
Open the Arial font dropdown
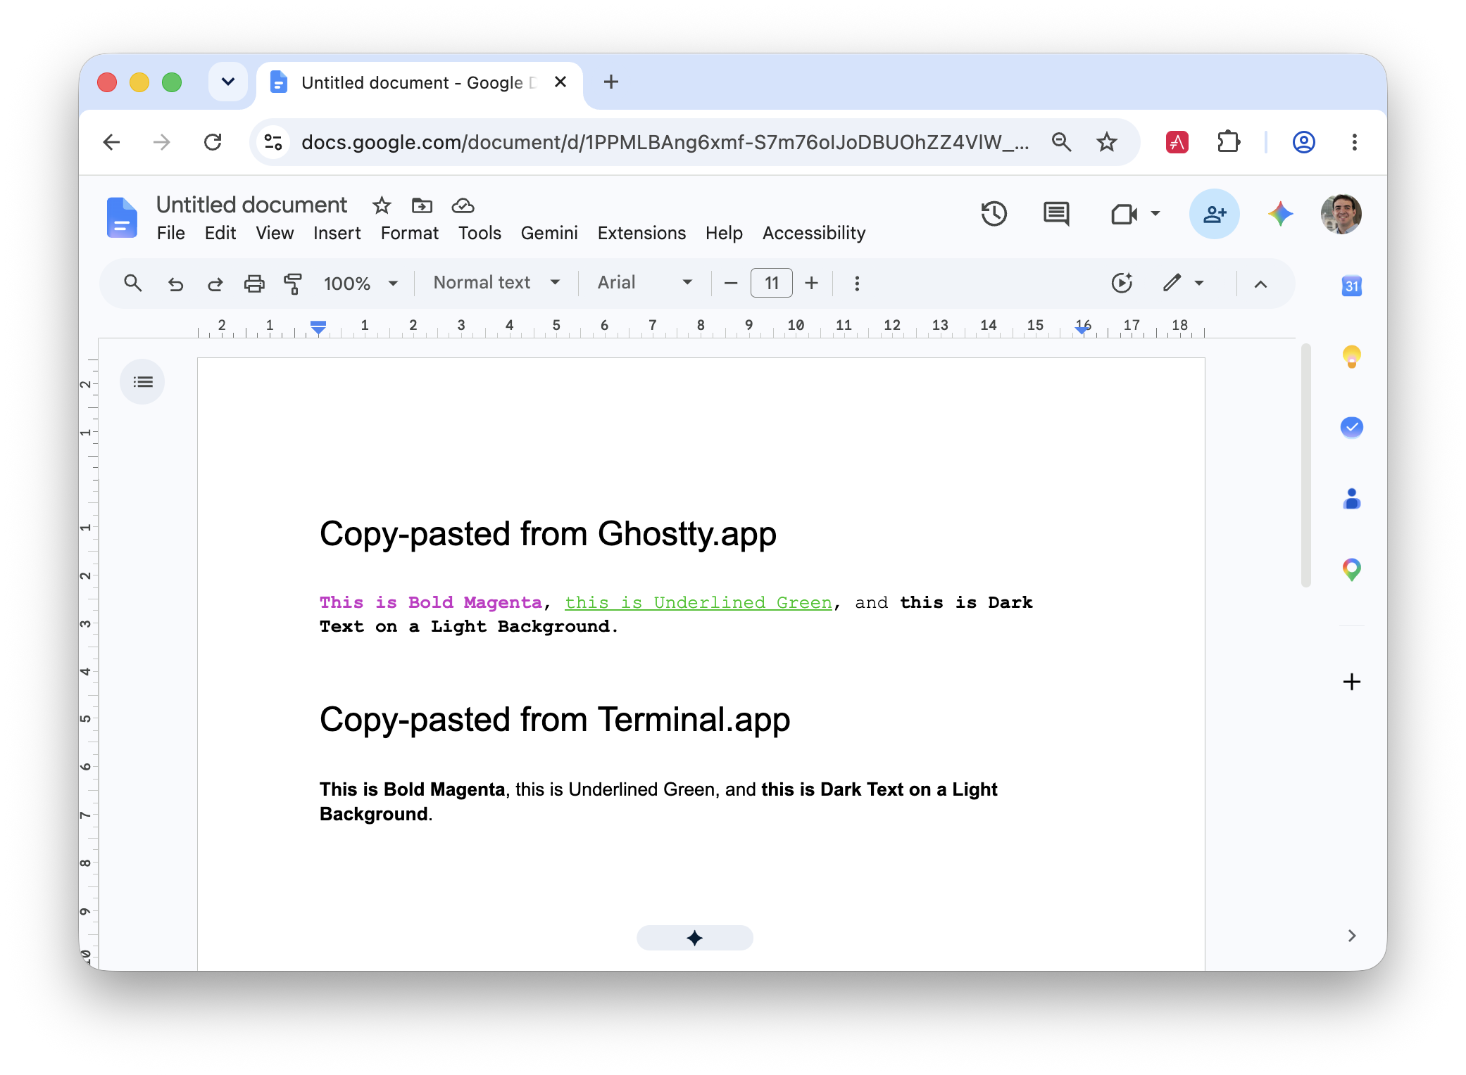click(644, 283)
